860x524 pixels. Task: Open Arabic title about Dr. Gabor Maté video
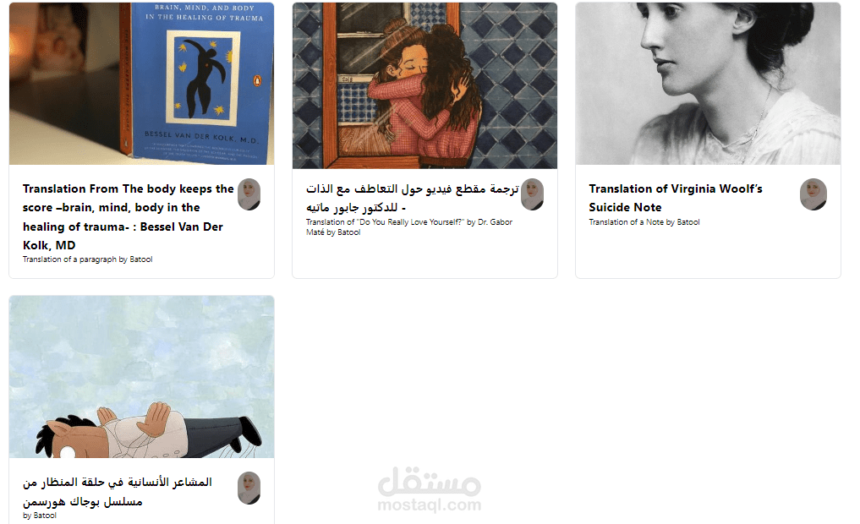[x=413, y=198]
